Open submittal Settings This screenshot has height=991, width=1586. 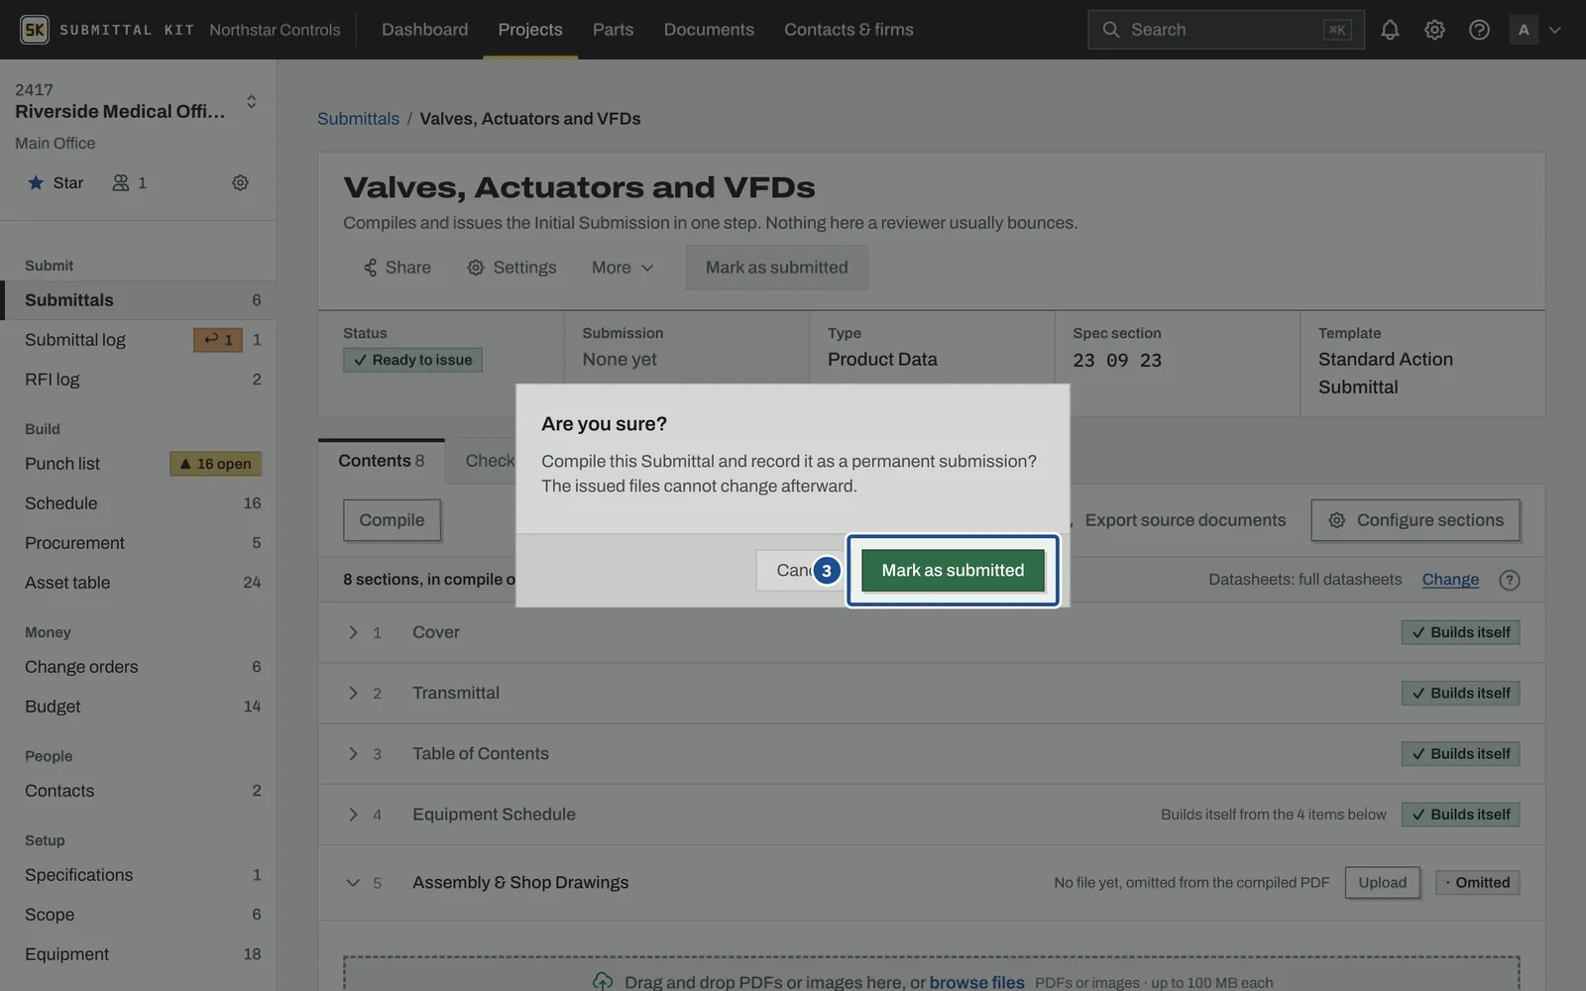click(x=511, y=268)
